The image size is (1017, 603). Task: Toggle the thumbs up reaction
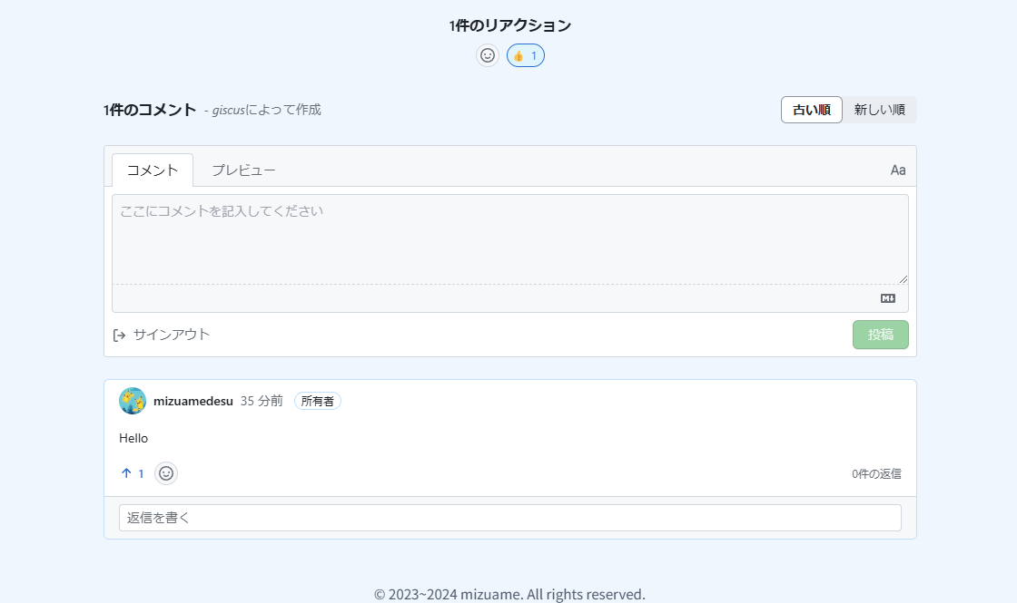coord(525,55)
